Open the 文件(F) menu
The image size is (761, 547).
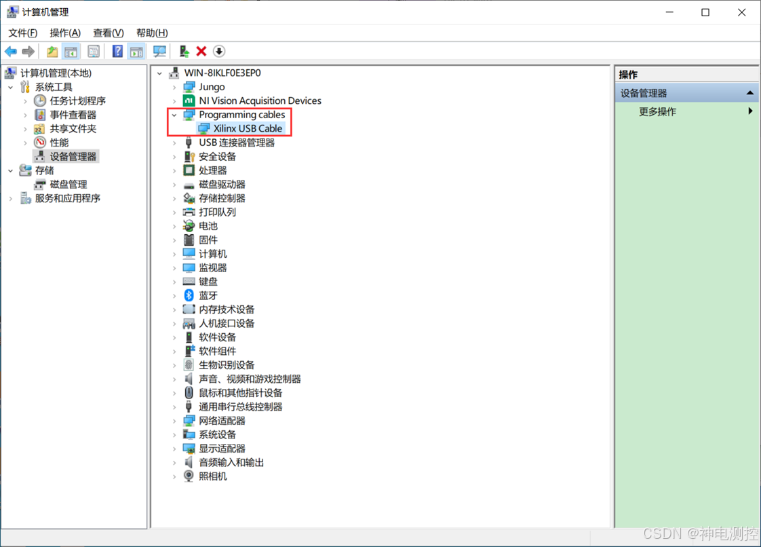click(23, 33)
